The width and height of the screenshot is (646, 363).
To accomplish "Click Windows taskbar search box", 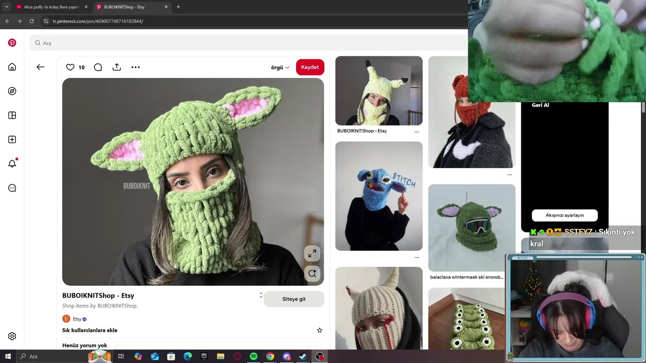I will point(53,356).
